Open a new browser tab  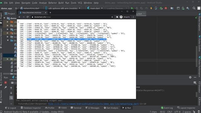click(50, 13)
